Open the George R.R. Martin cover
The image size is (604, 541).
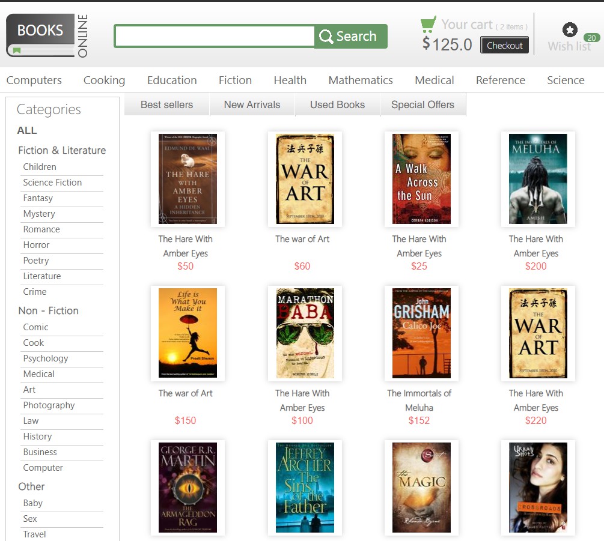click(x=188, y=488)
